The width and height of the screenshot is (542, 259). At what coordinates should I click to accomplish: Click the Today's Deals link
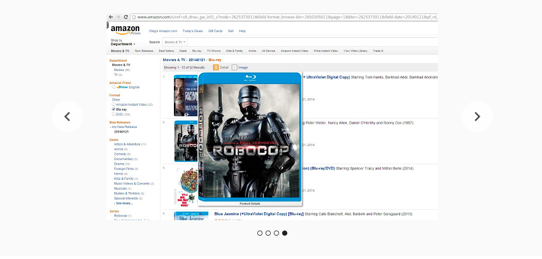193,31
